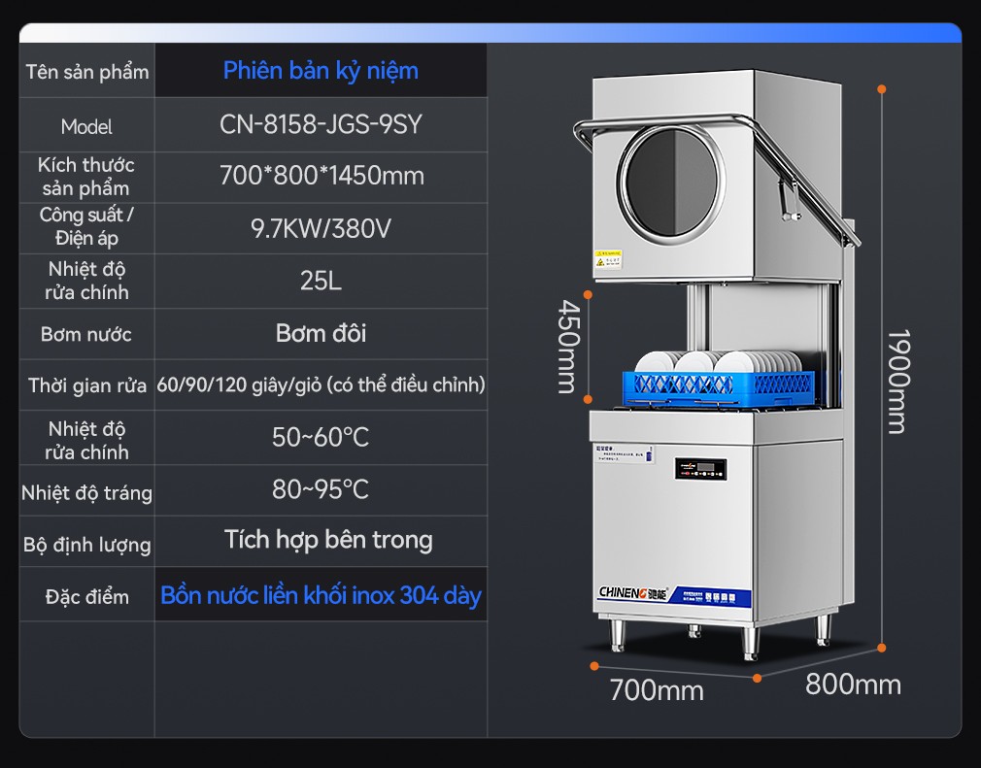
Task: Select the blue "Phiên bản kỷ niệm" title
Action: click(x=321, y=71)
